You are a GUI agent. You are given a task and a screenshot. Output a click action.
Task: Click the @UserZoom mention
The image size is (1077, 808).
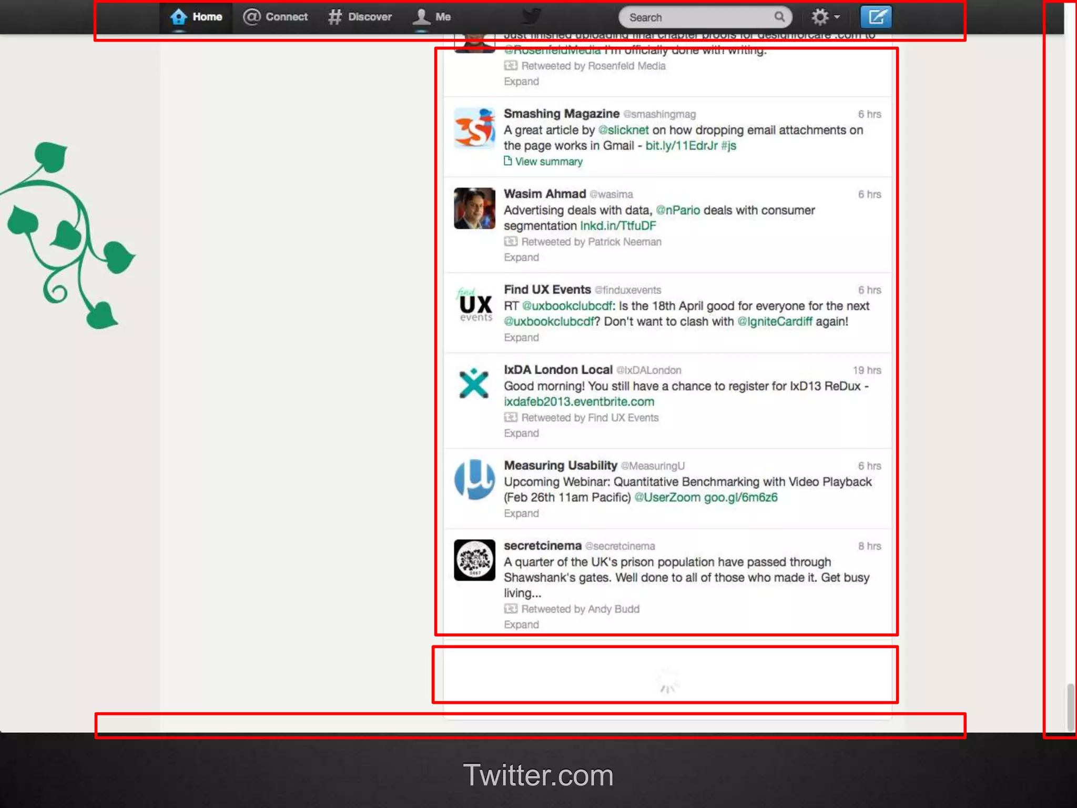pyautogui.click(x=667, y=498)
